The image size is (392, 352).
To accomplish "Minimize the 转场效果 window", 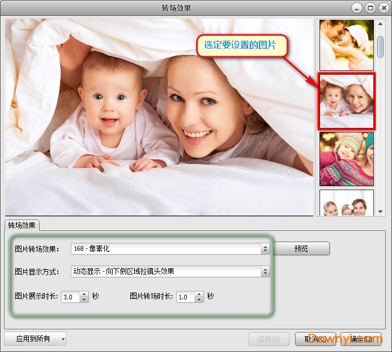I will pyautogui.click(x=357, y=8).
